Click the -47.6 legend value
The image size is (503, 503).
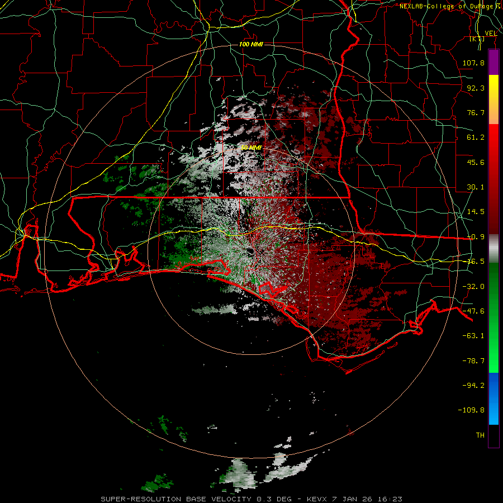point(473,311)
